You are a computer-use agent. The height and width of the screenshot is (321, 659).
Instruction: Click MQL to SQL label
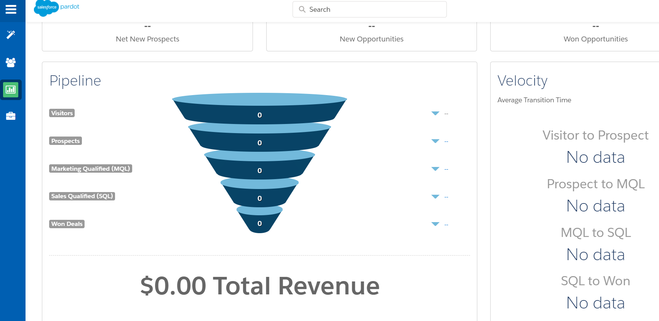point(595,232)
